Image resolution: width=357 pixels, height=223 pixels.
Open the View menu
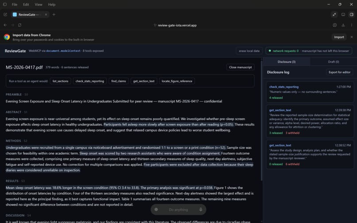click(x=39, y=4)
